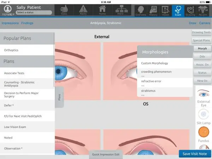This screenshot has height=159, width=212.
Task: Tap the battery indicator in status bar
Action: pos(208,2)
